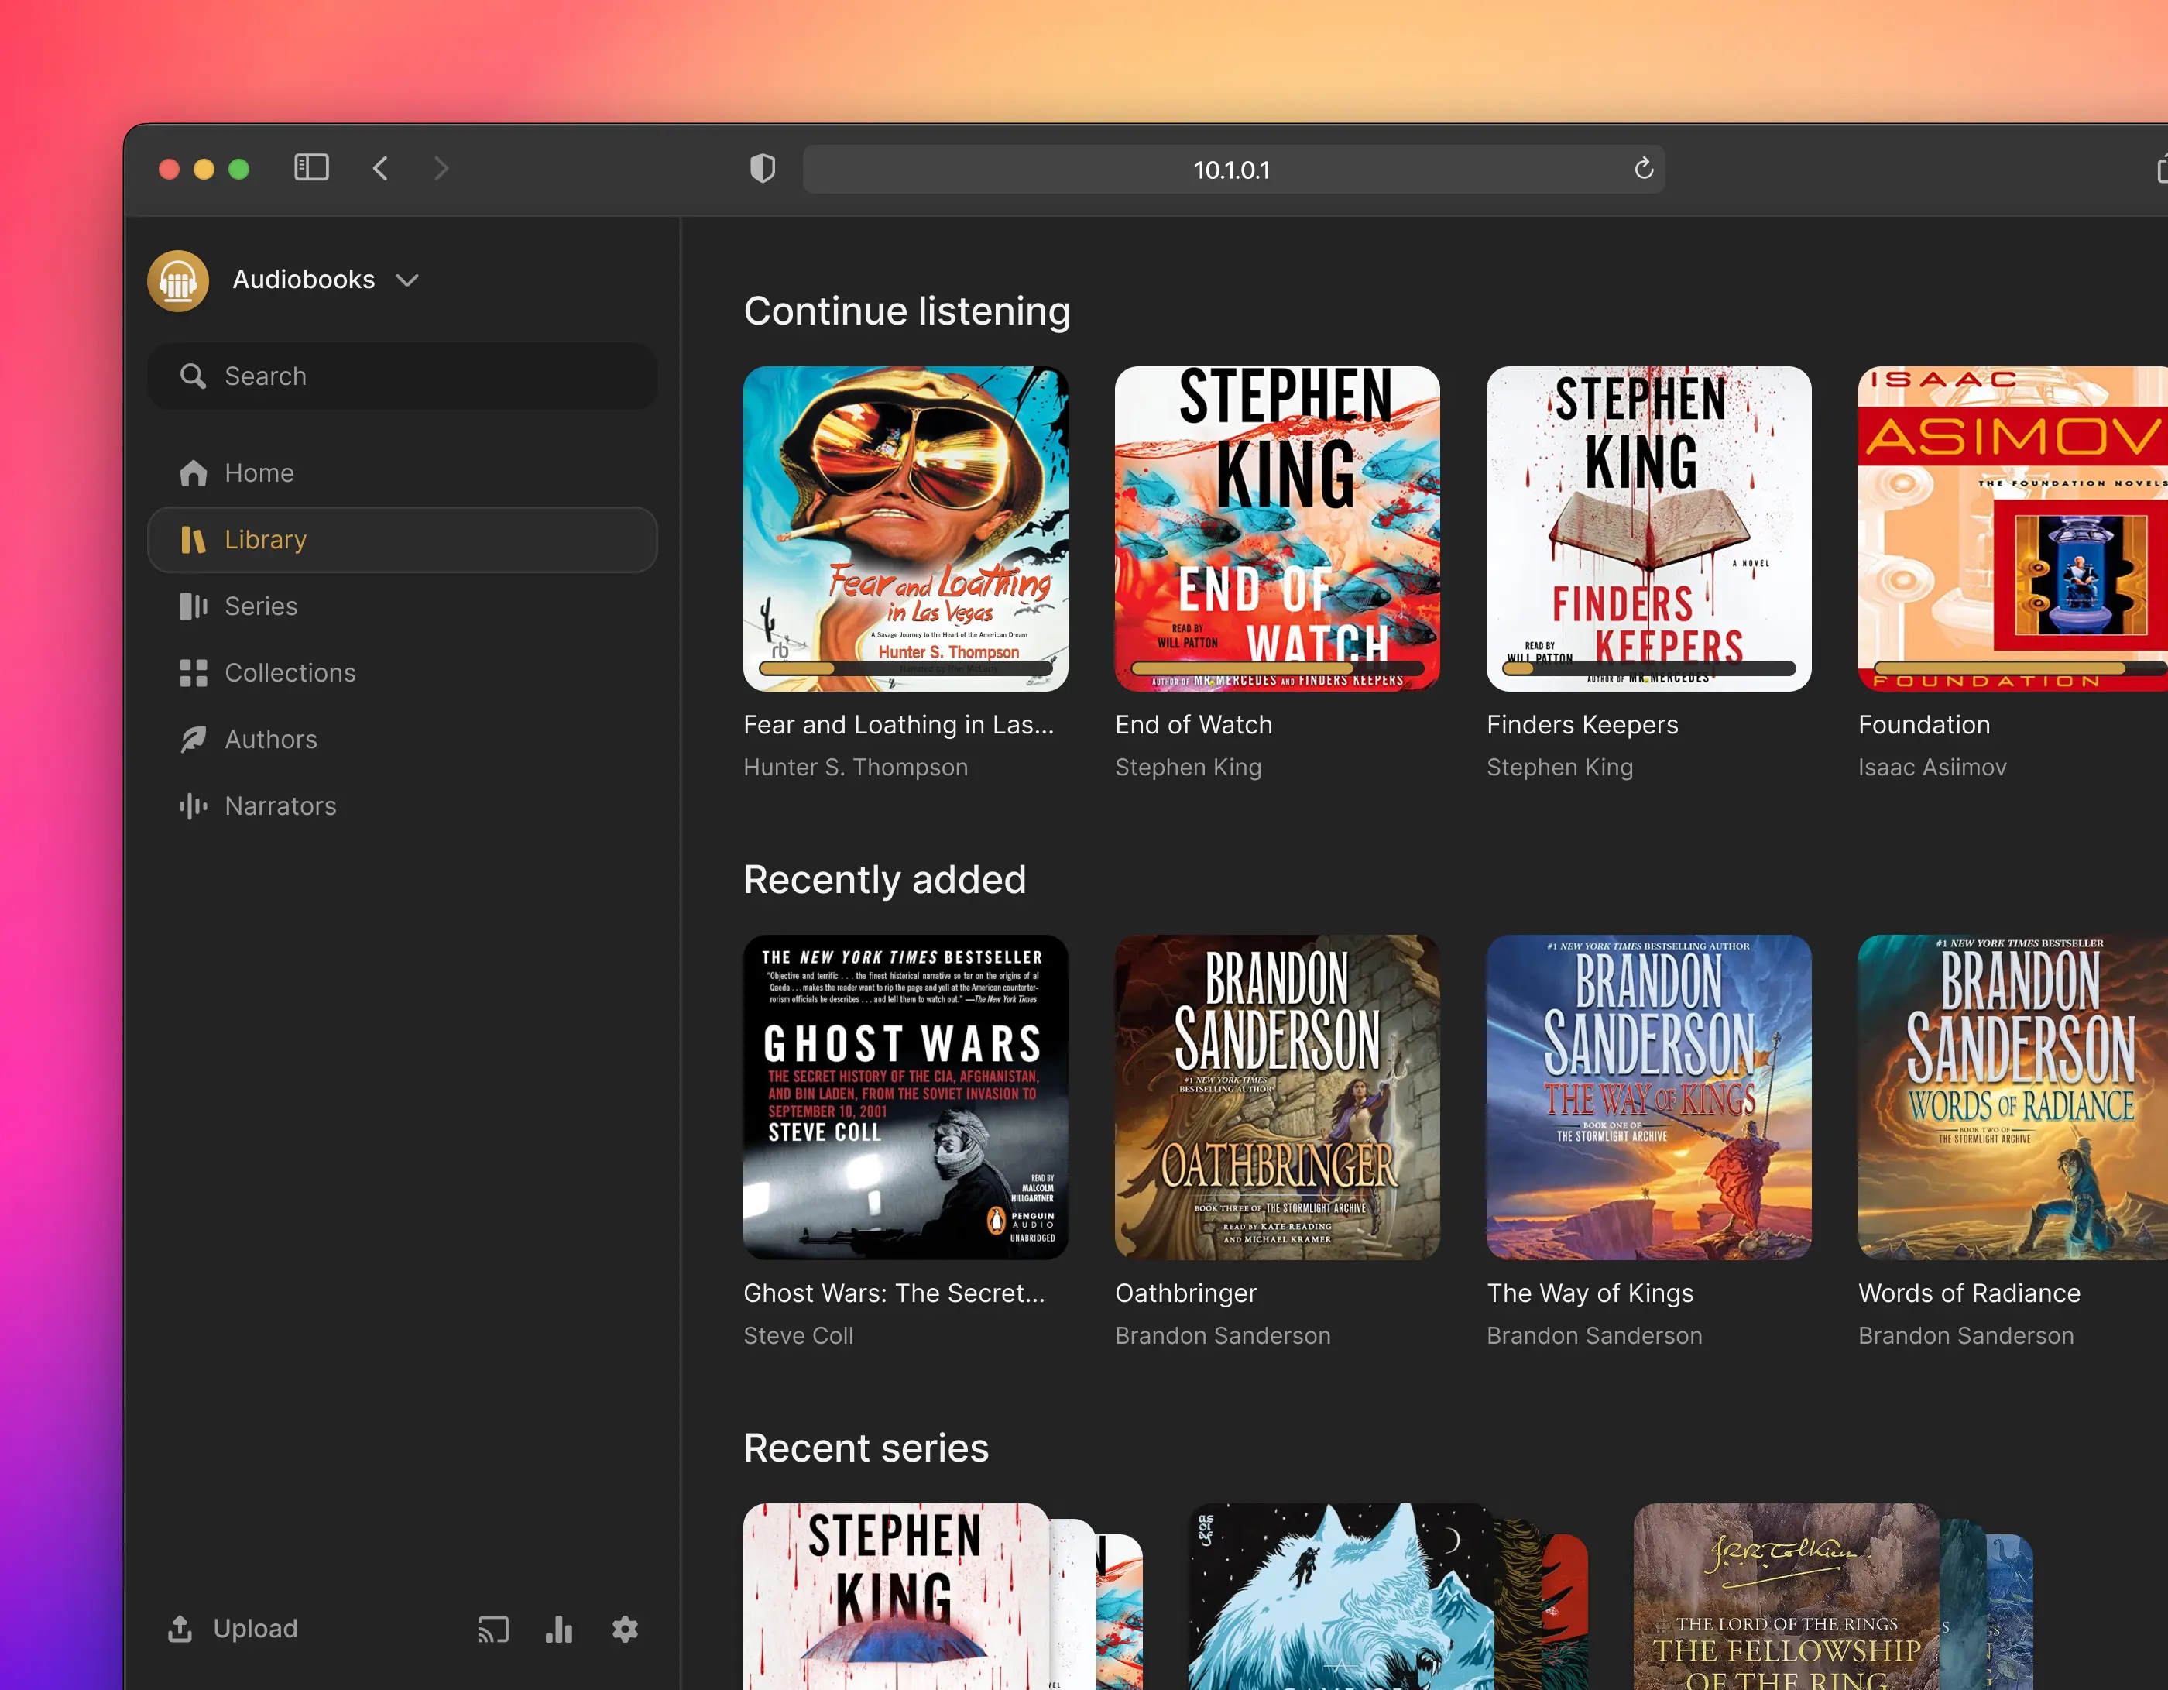Open the Foundation cover by Asimov

[x=2013, y=529]
